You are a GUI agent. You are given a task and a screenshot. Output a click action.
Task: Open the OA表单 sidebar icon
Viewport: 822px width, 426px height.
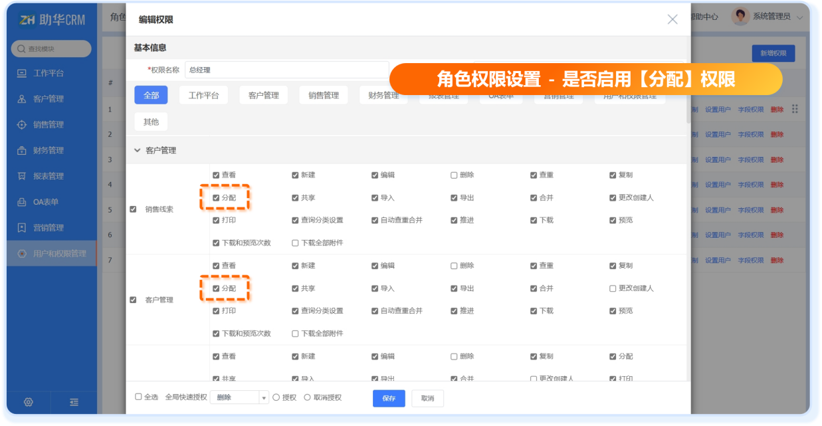click(x=22, y=202)
